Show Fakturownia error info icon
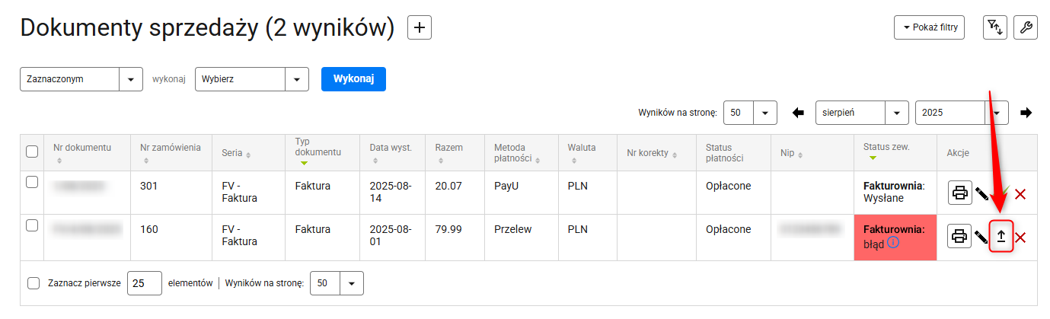1050x319 pixels. 894,243
